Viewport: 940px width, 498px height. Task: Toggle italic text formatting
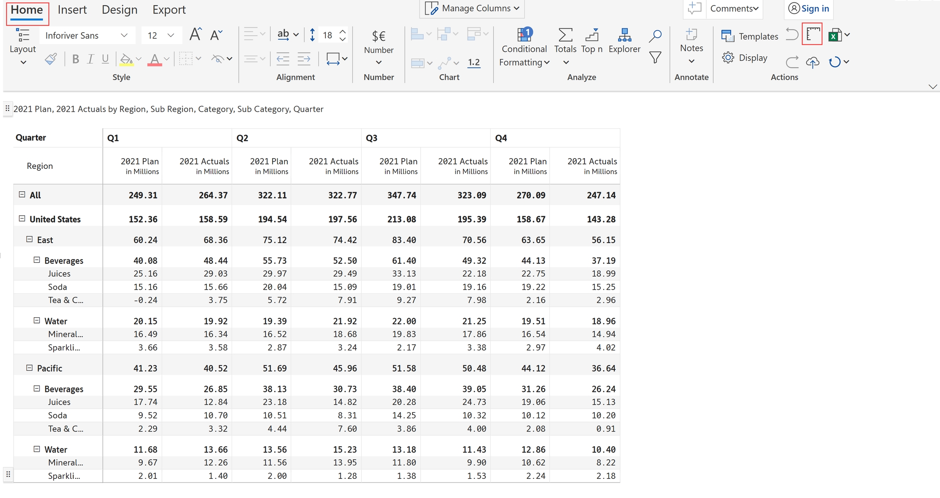pos(91,59)
